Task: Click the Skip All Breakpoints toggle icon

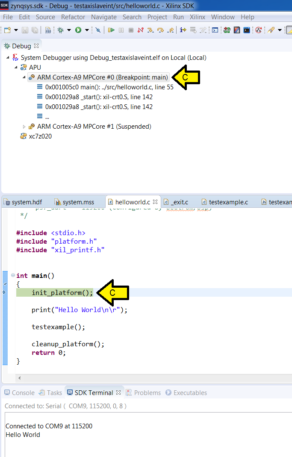Action: pos(98,30)
